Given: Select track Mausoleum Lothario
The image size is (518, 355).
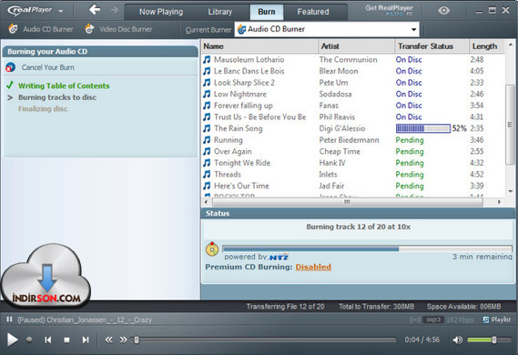Looking at the screenshot, I should (x=249, y=60).
